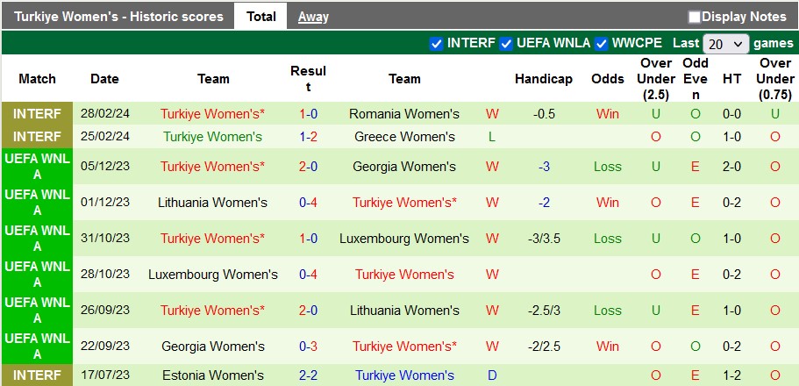Click the Date column header
799x386 pixels.
point(104,79)
